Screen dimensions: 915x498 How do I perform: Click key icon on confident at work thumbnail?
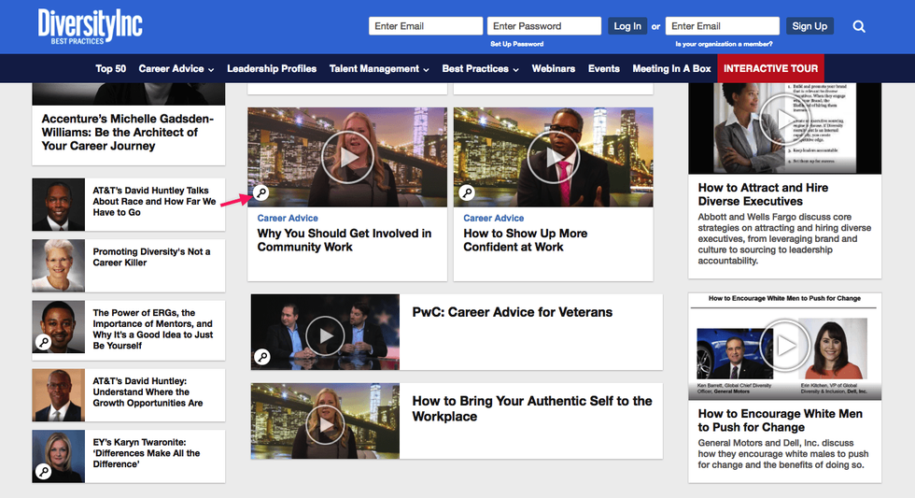(x=468, y=193)
